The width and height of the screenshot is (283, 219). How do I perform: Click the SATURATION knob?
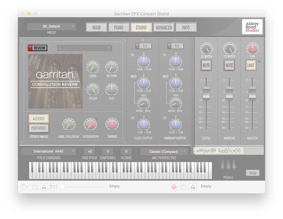click(x=90, y=124)
